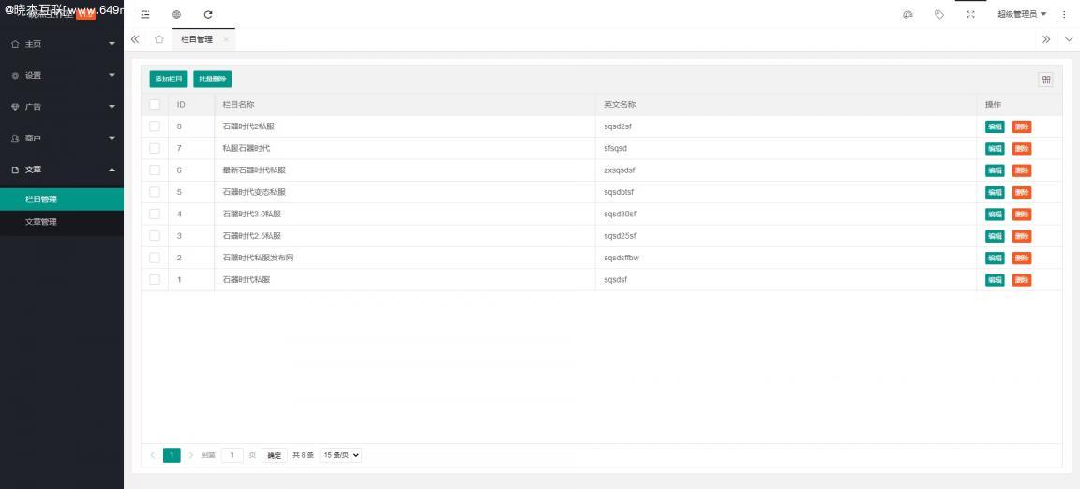This screenshot has height=489, width=1080.
Task: Check the row with ID 6
Action: point(155,170)
